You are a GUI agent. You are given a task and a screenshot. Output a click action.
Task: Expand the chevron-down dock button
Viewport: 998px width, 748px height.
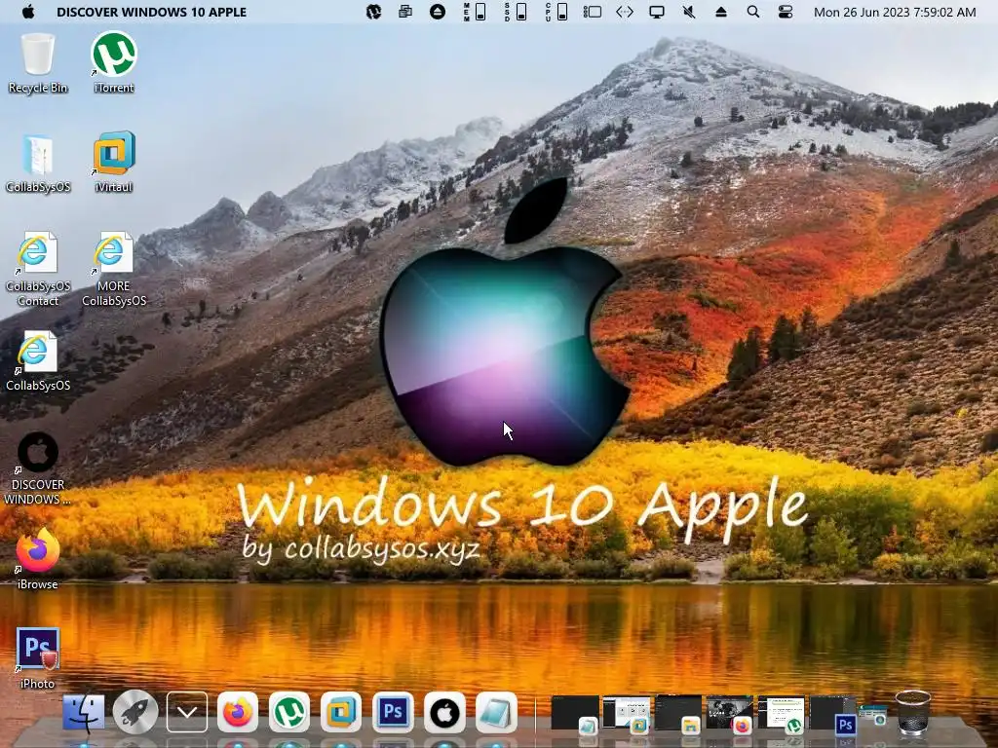coord(187,712)
